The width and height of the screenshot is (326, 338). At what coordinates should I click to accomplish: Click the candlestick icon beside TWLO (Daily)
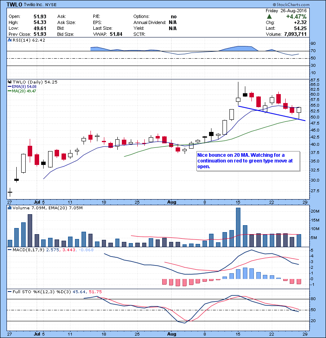tap(9, 82)
